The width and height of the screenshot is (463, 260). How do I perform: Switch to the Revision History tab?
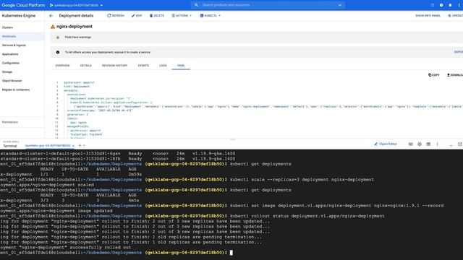[115, 66]
